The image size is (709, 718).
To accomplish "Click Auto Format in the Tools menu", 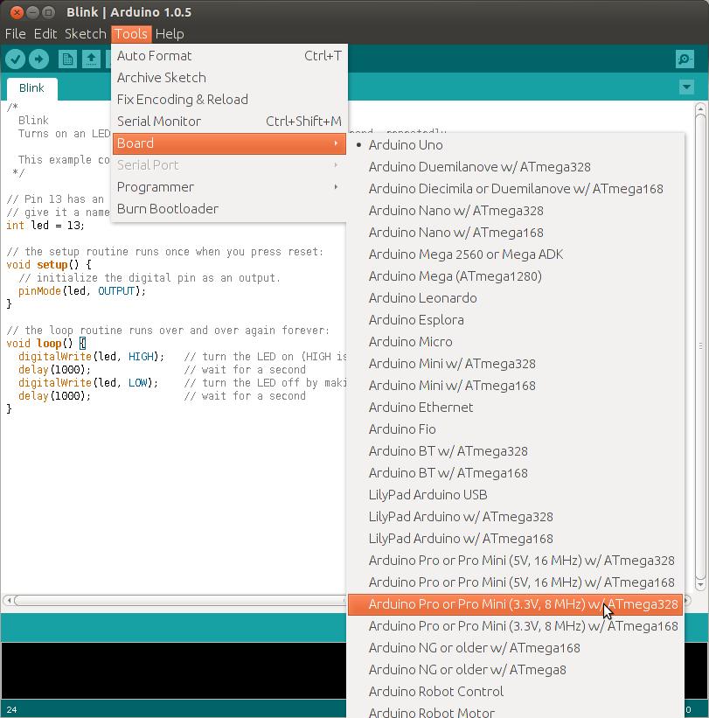I will [x=155, y=56].
